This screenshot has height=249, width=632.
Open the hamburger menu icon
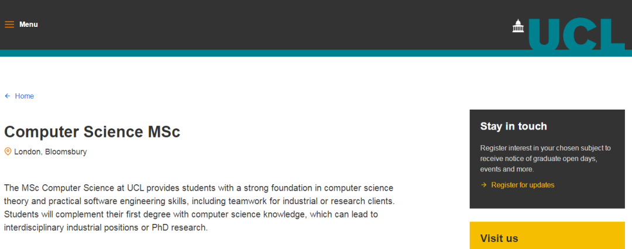(9, 24)
